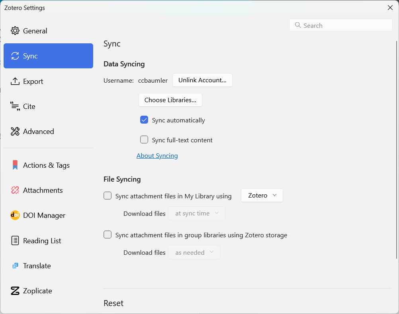
Task: Open the Reading List settings pane
Action: click(42, 241)
